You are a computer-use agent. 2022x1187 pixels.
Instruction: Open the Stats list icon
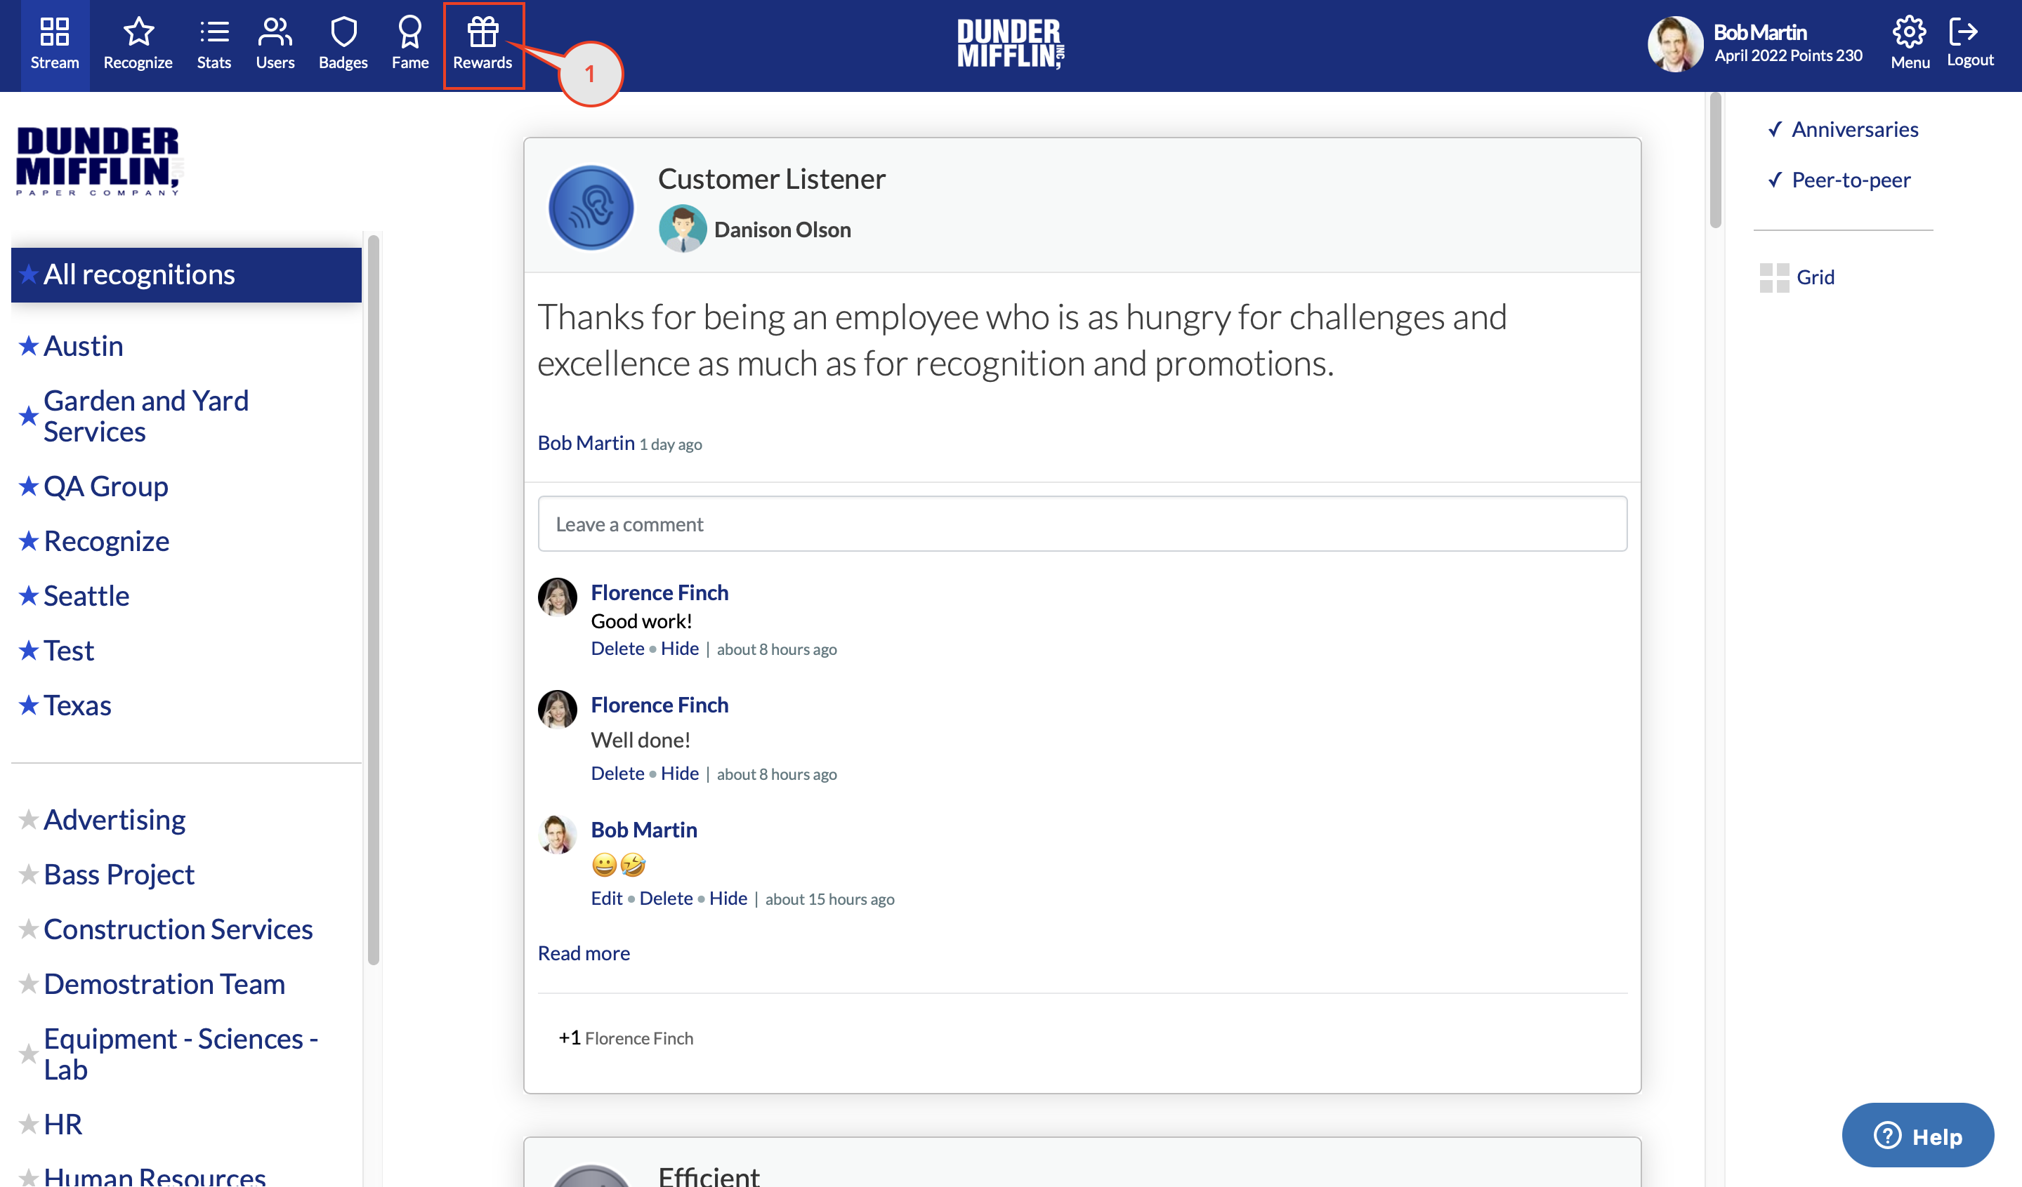(x=214, y=32)
